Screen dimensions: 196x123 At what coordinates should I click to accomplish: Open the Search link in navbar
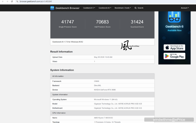coord(140,8)
